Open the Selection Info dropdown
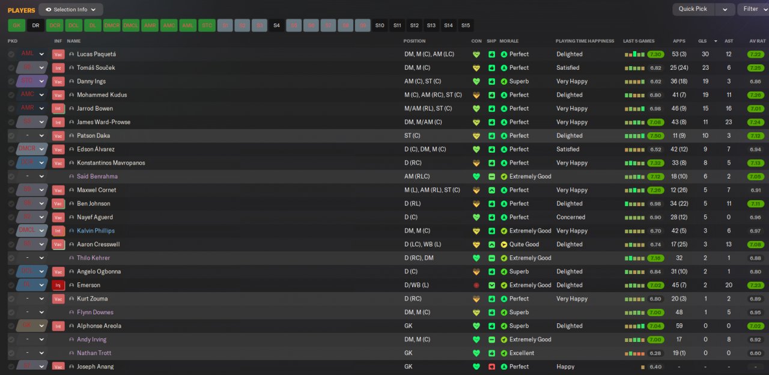The height and width of the screenshot is (375, 769). point(71,10)
